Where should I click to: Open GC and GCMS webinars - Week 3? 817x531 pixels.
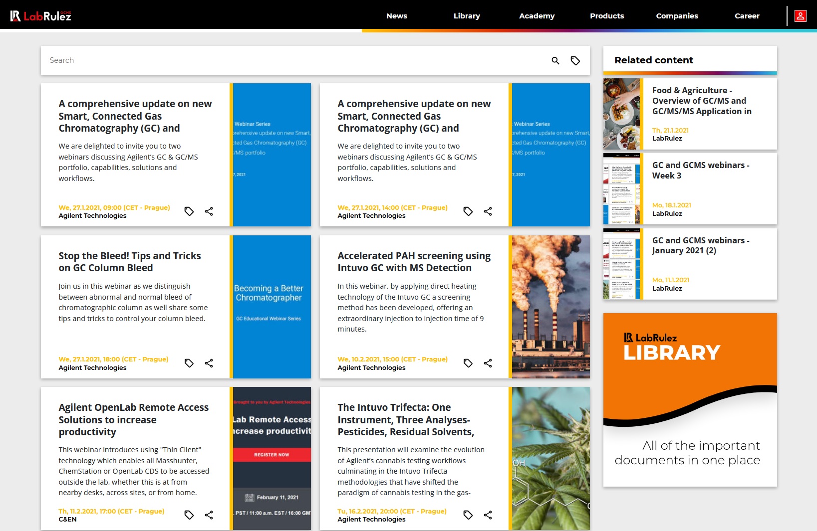tap(701, 170)
